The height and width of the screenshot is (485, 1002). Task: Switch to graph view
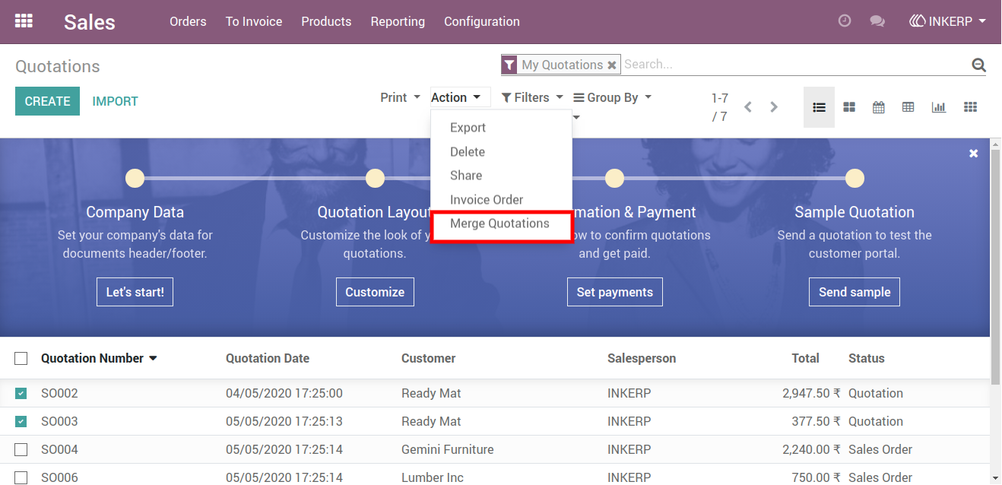939,107
